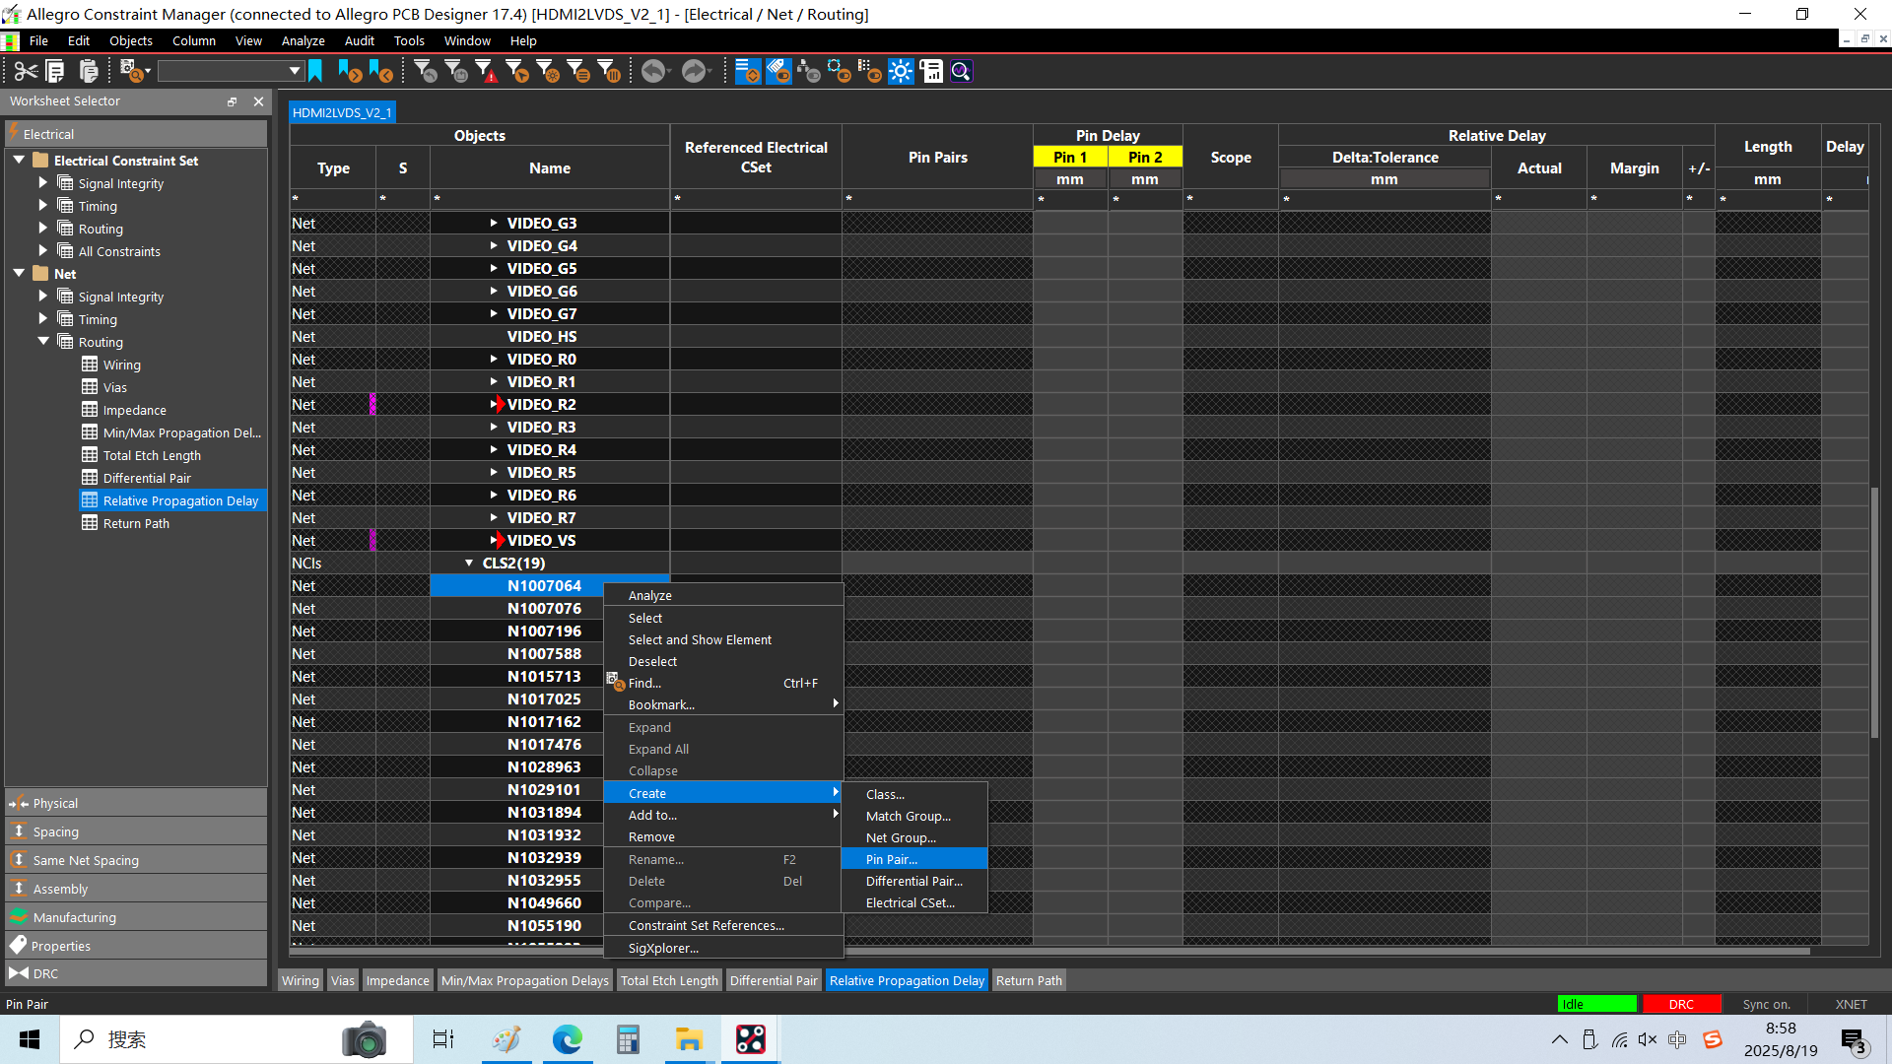Viewport: 1892px width, 1064px height.
Task: Click the Windows calculator taskbar icon
Action: tap(628, 1039)
